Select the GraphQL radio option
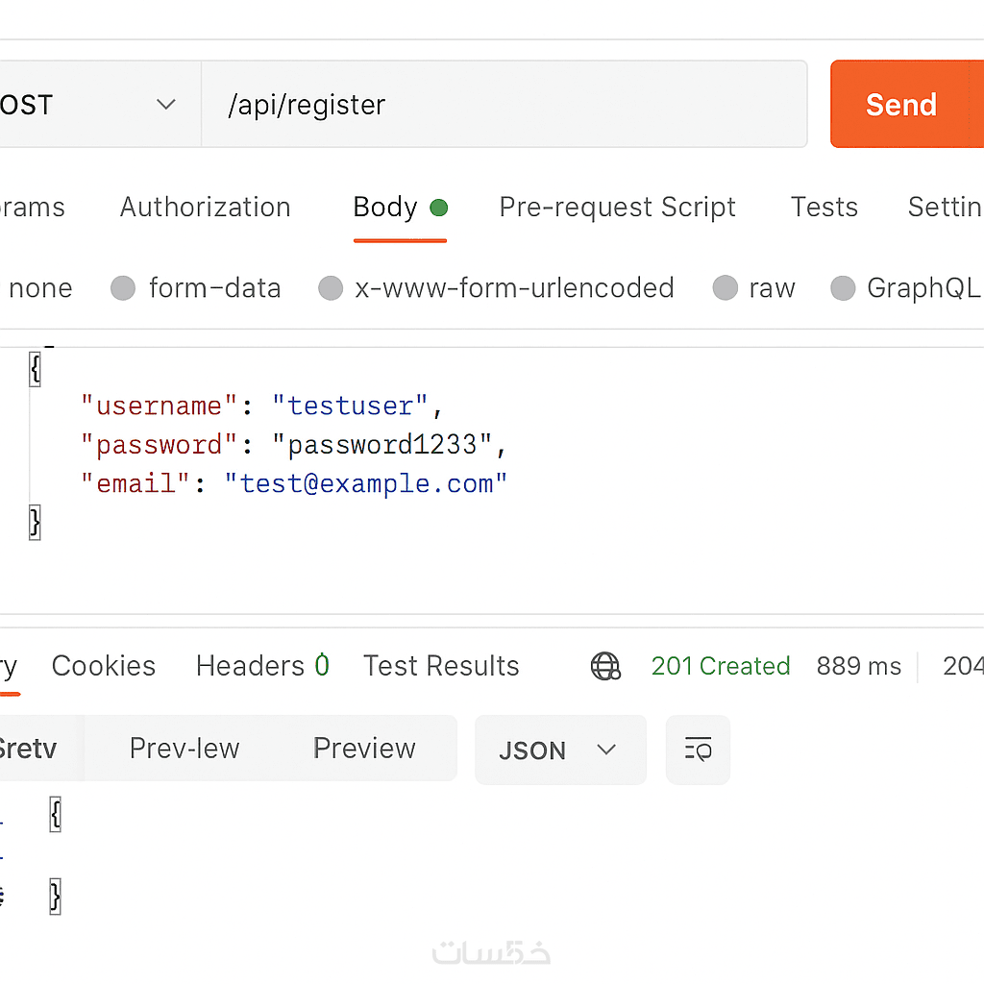This screenshot has height=984, width=984. coord(843,288)
